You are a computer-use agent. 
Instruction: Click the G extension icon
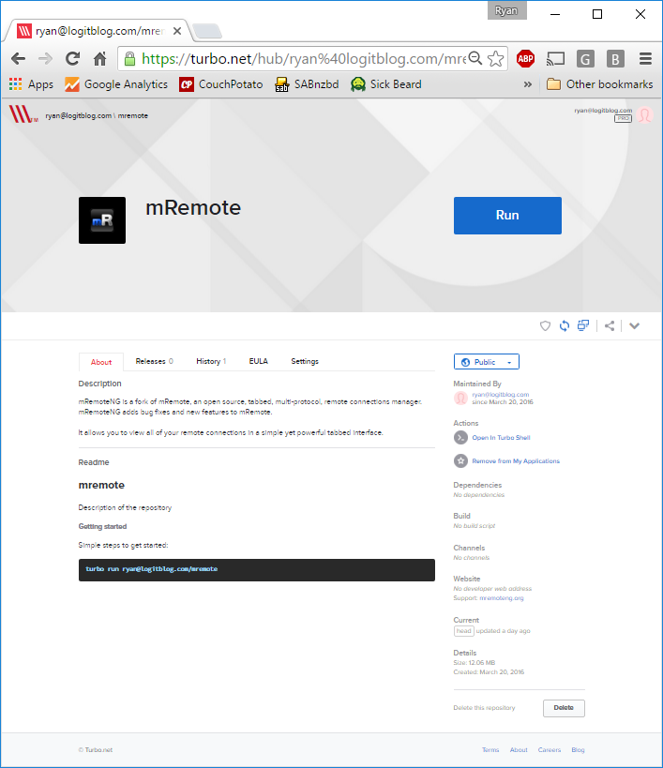pos(585,59)
